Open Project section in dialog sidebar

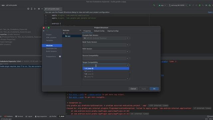click(x=49, y=35)
